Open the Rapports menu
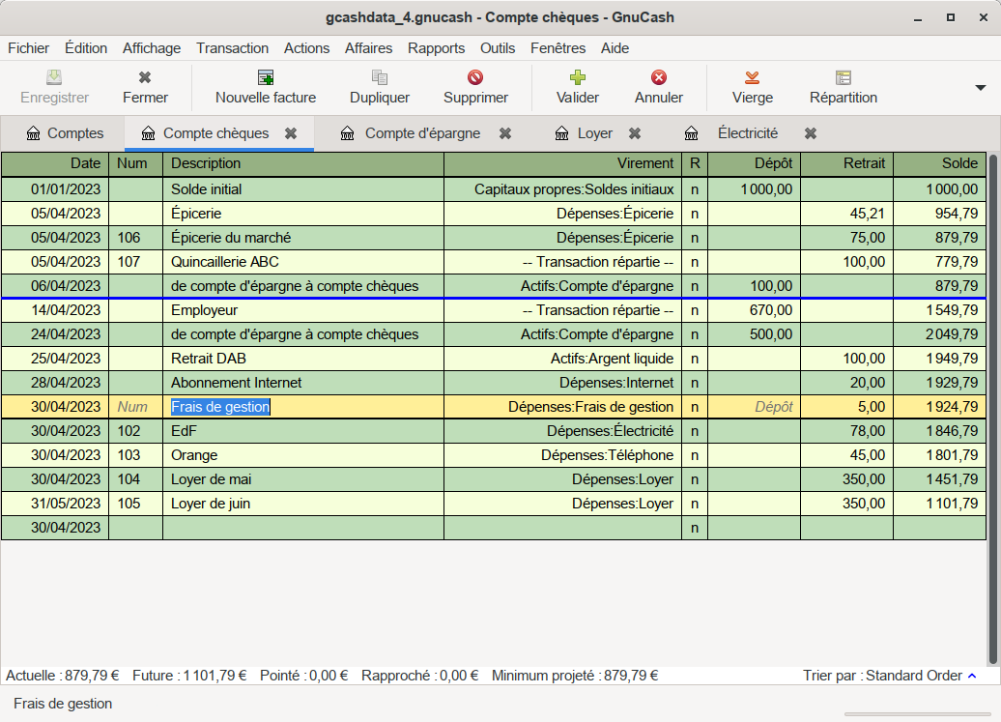 [x=436, y=48]
